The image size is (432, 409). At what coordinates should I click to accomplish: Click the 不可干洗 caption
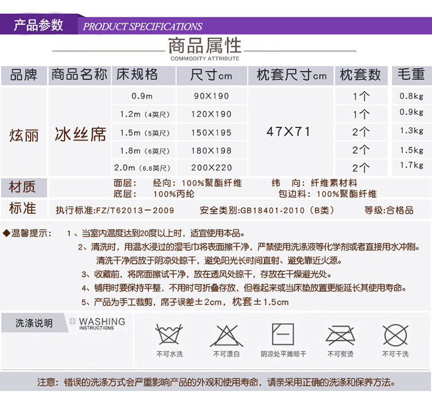pos(395,354)
